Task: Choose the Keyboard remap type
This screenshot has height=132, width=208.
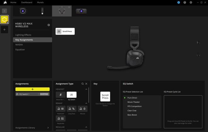Action: [61, 109]
